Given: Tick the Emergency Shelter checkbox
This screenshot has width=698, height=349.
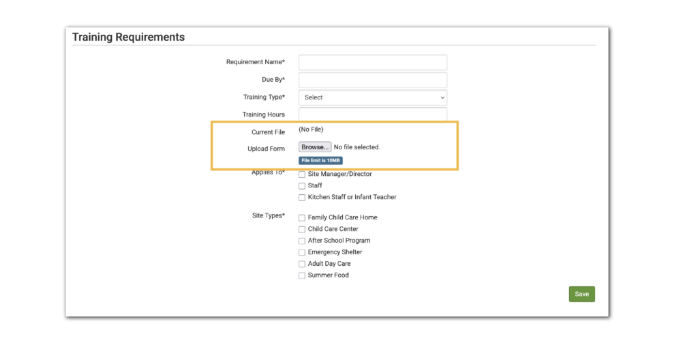Looking at the screenshot, I should [x=302, y=252].
